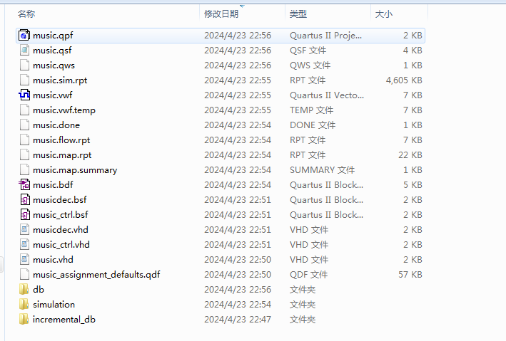This screenshot has width=506, height=341.
Task: Select the file name music.vwf.temp
Action: (x=64, y=110)
